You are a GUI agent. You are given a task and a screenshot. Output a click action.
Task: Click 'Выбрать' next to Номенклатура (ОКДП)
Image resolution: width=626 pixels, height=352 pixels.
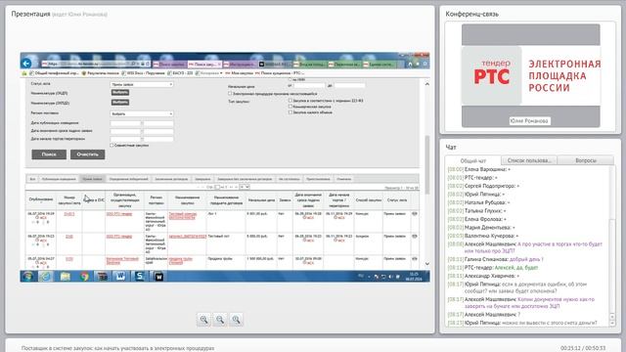click(x=119, y=93)
